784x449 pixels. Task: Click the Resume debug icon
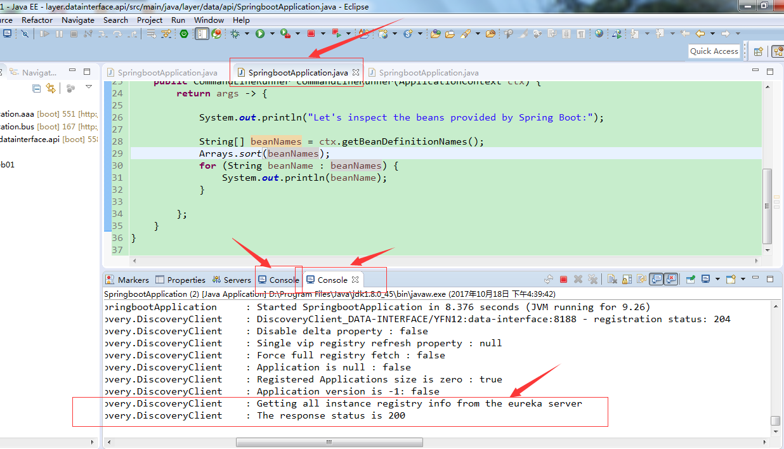[x=44, y=33]
